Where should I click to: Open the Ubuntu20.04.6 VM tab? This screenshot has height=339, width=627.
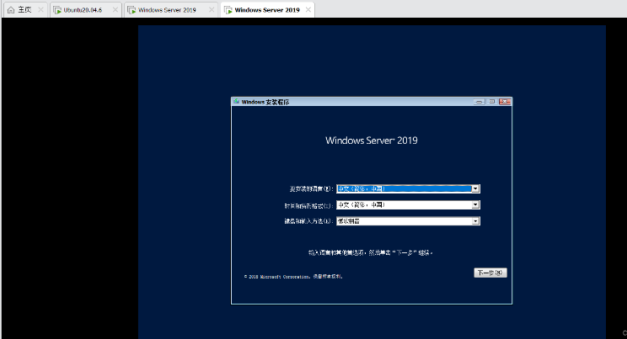click(86, 10)
